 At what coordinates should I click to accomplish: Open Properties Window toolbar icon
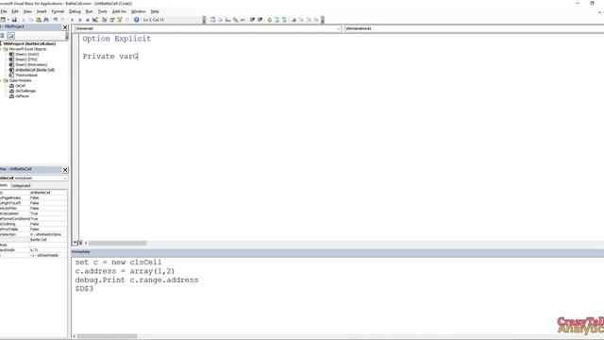(112, 20)
